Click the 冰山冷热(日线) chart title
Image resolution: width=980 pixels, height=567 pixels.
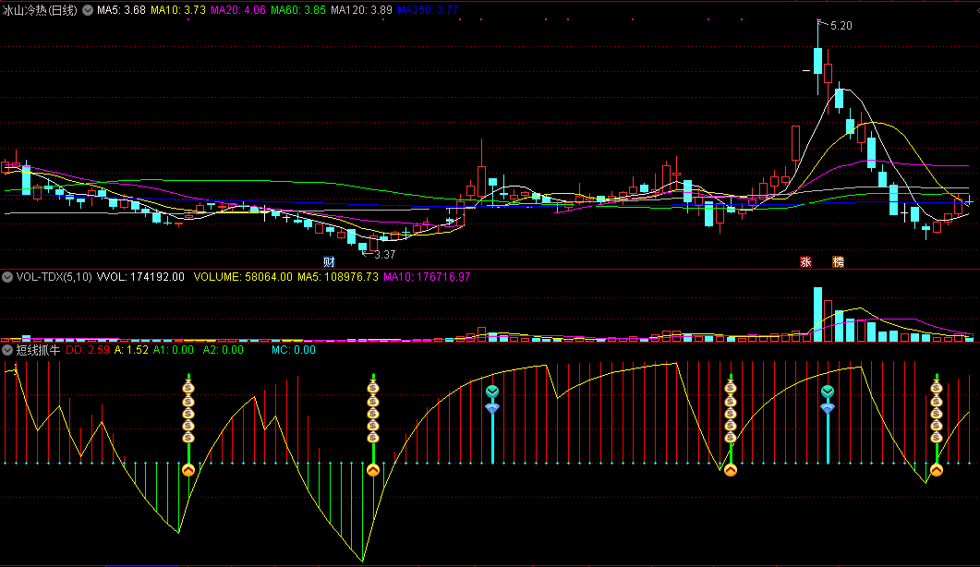(40, 10)
